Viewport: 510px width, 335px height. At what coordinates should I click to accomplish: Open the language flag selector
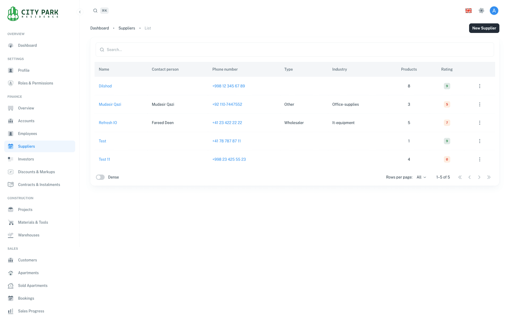(x=469, y=11)
